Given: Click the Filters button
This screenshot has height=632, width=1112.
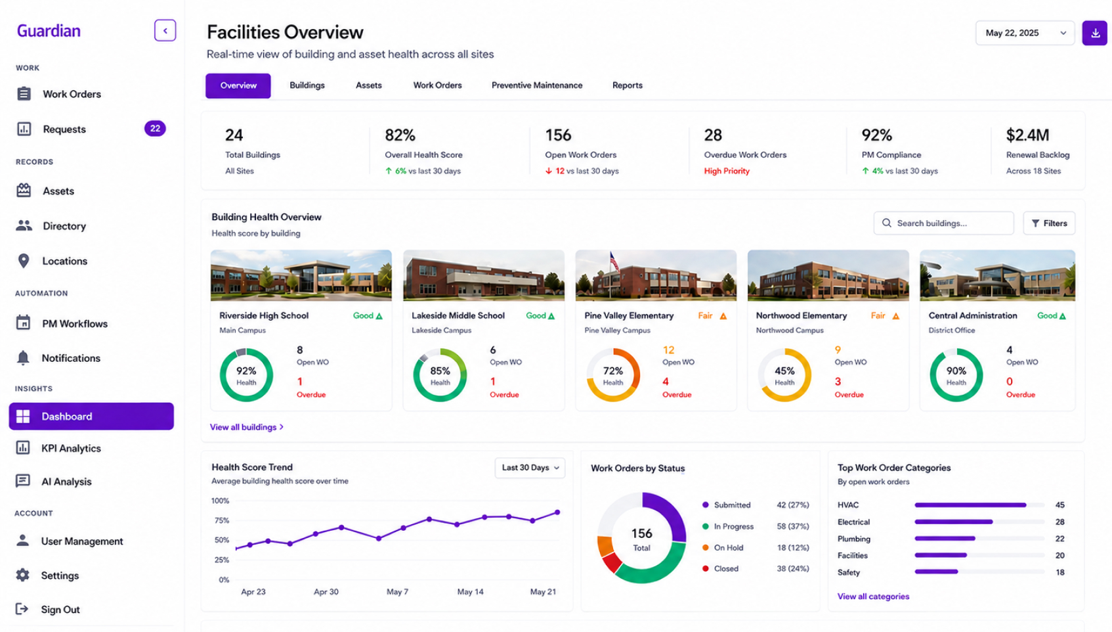Looking at the screenshot, I should click(1049, 223).
